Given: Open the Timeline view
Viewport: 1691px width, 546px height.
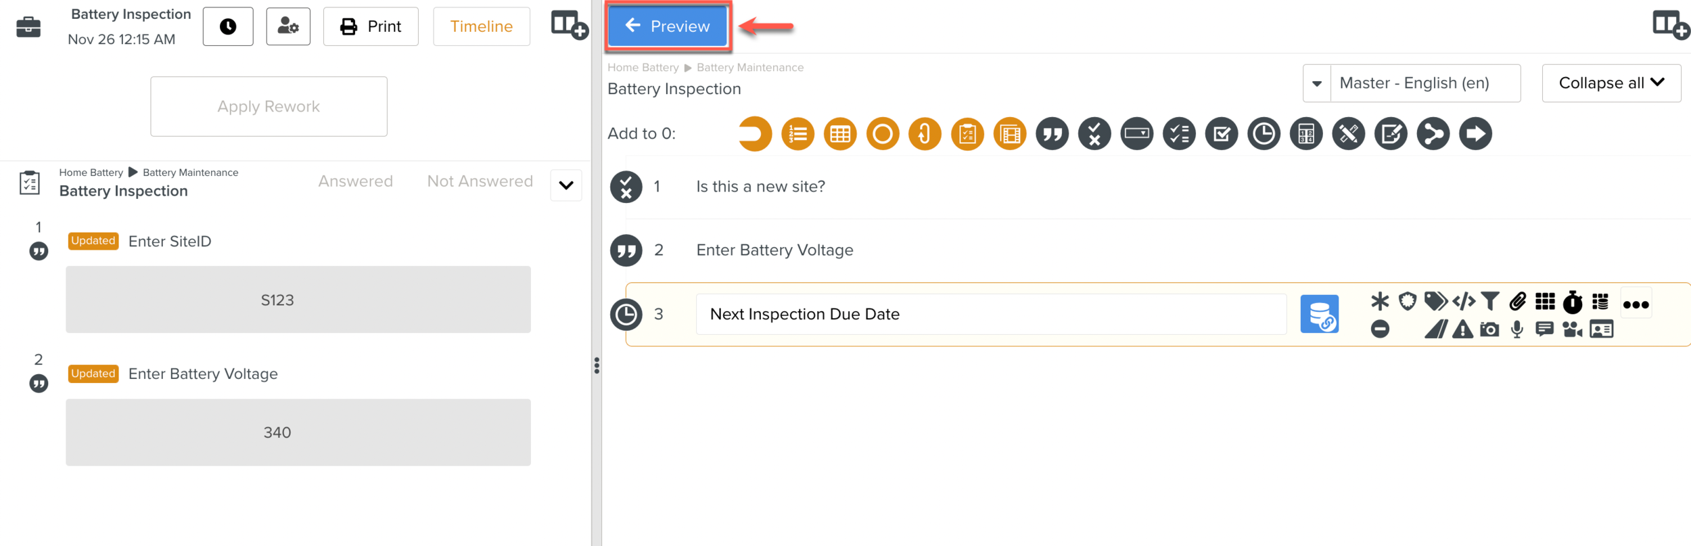Looking at the screenshot, I should [481, 26].
